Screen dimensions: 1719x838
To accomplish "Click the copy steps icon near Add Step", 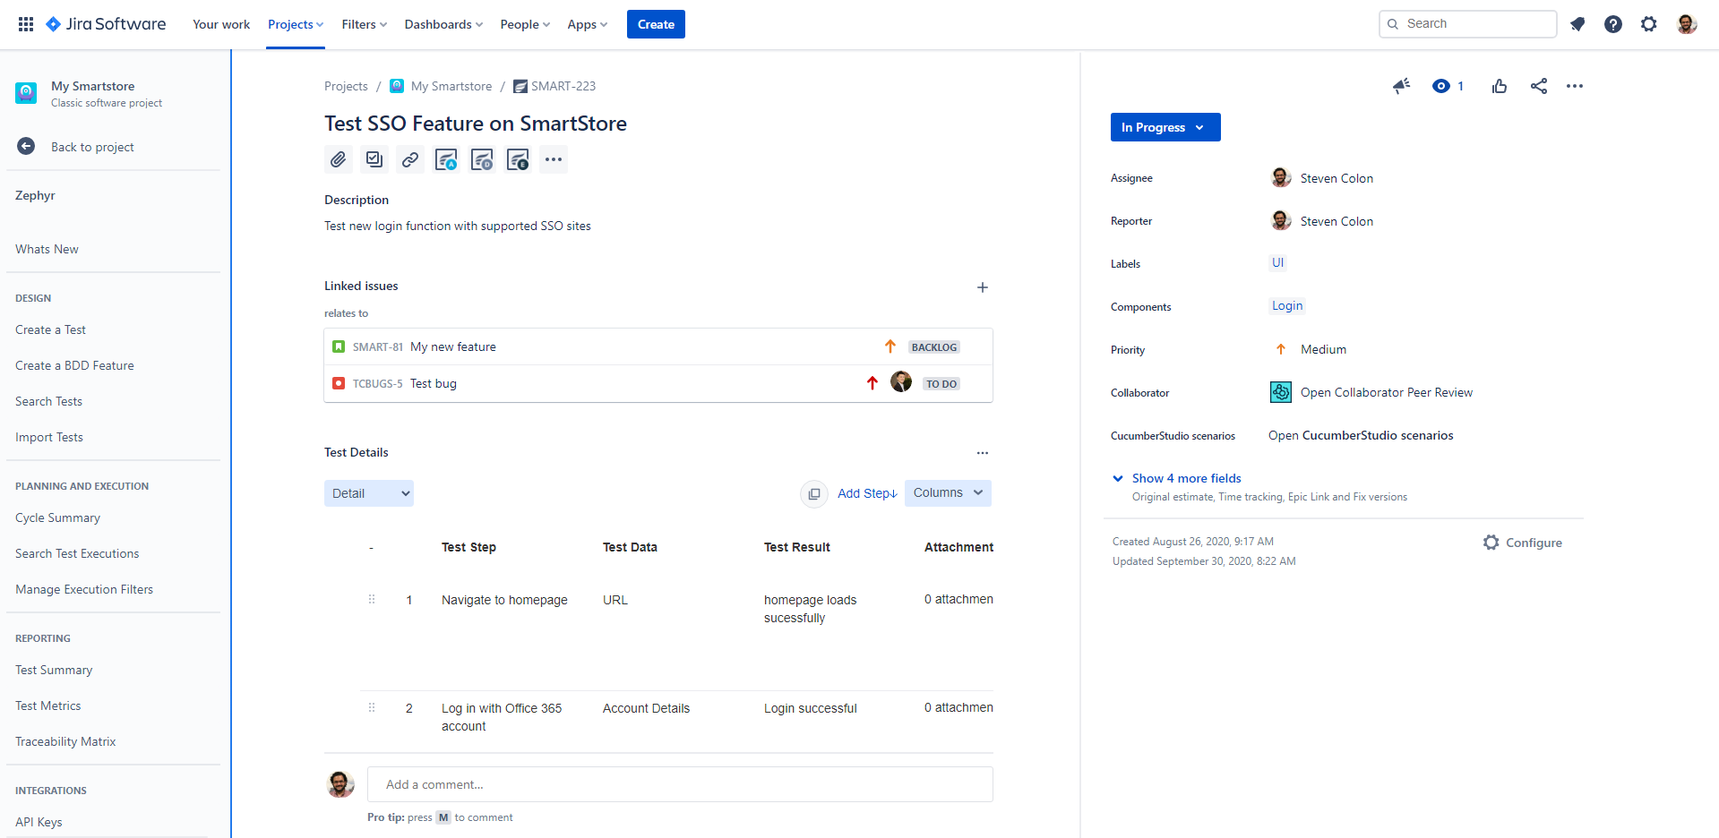I will [813, 493].
